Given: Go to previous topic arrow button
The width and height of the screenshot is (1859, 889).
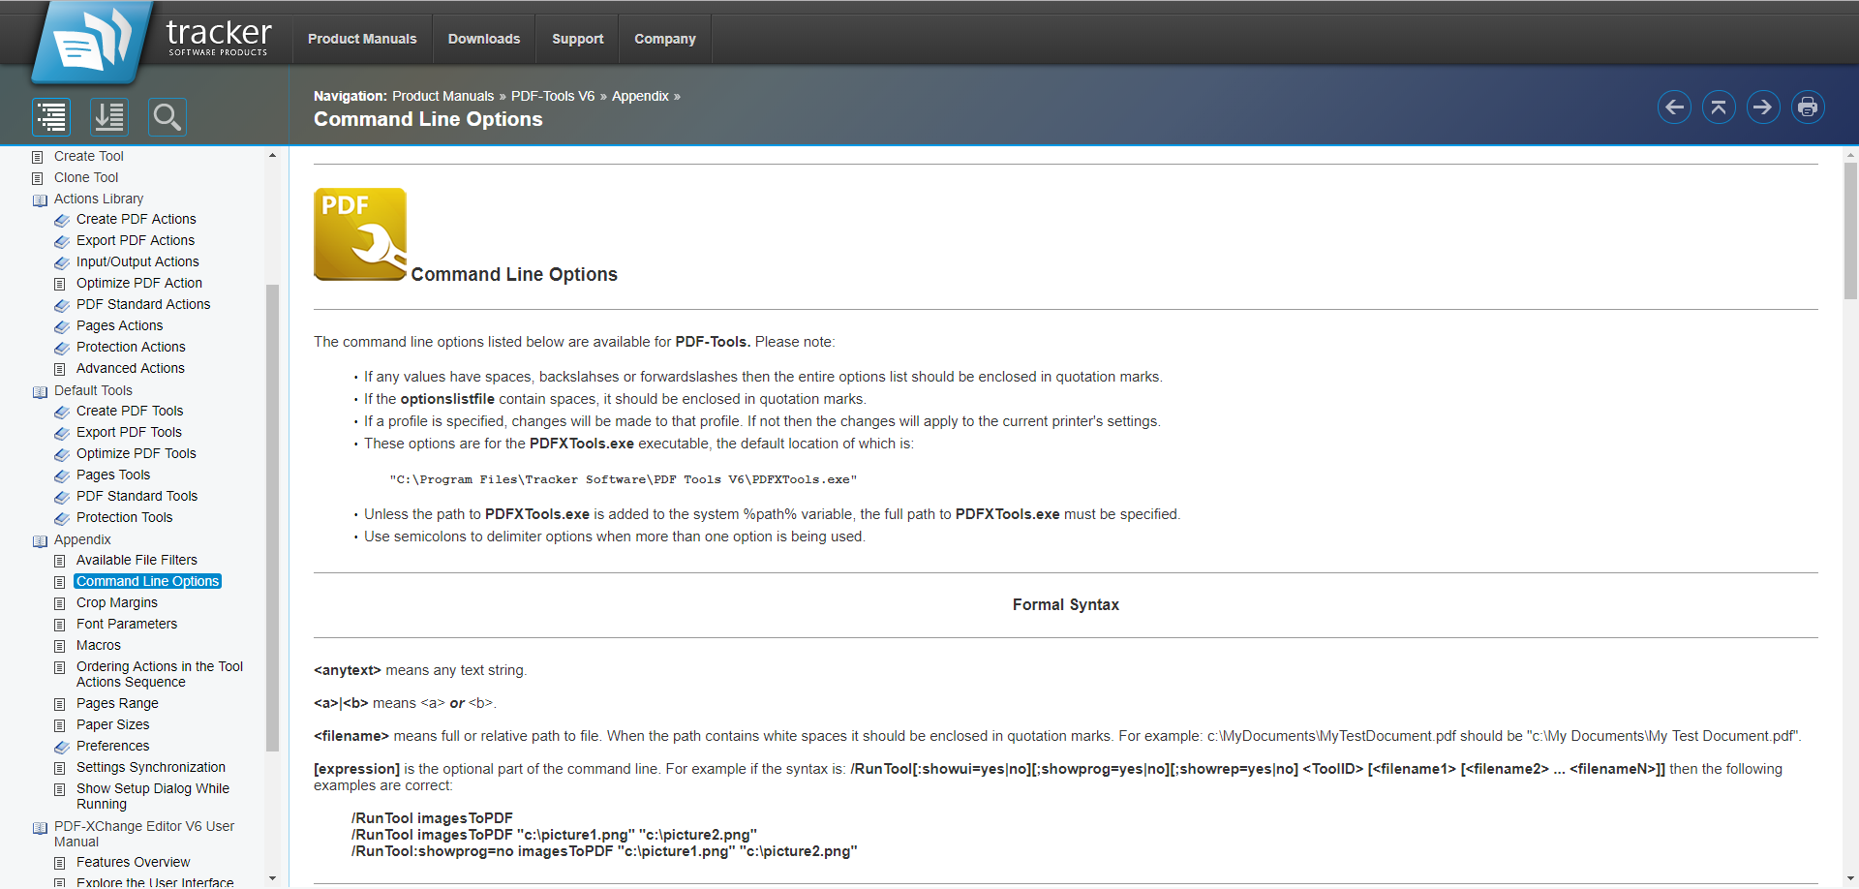Looking at the screenshot, I should click(x=1674, y=107).
